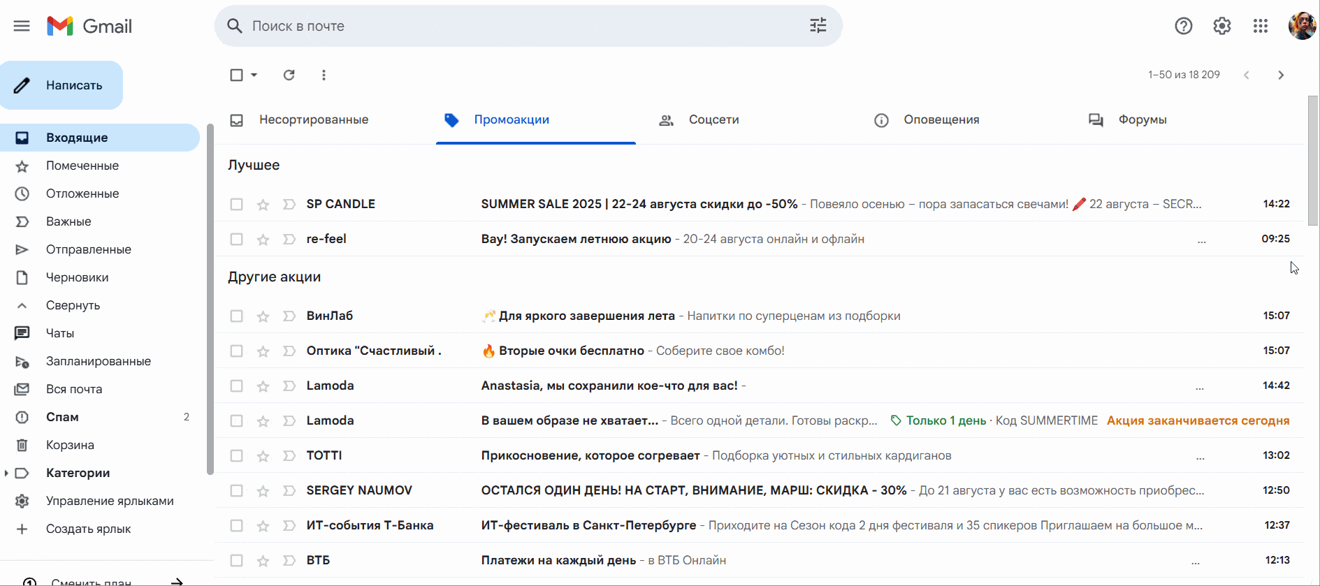This screenshot has width=1320, height=586.
Task: Open the select-all dropdown arrow
Action: pos(254,75)
